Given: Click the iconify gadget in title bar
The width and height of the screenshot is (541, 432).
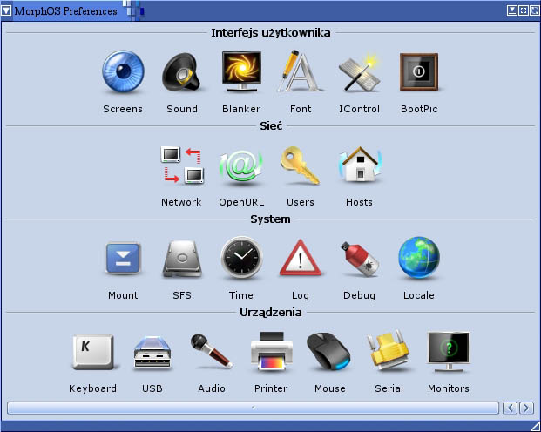Looking at the screenshot, I should click(511, 10).
